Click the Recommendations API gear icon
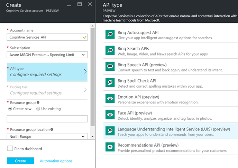Screen dimensions: 238x168 [x=110, y=147]
